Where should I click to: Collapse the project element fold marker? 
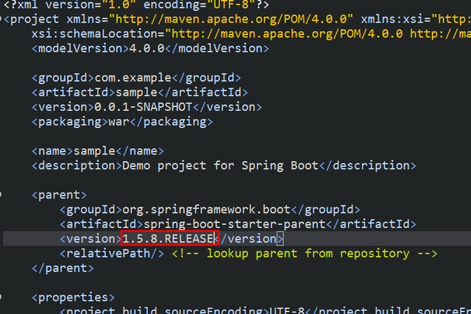point(2,19)
